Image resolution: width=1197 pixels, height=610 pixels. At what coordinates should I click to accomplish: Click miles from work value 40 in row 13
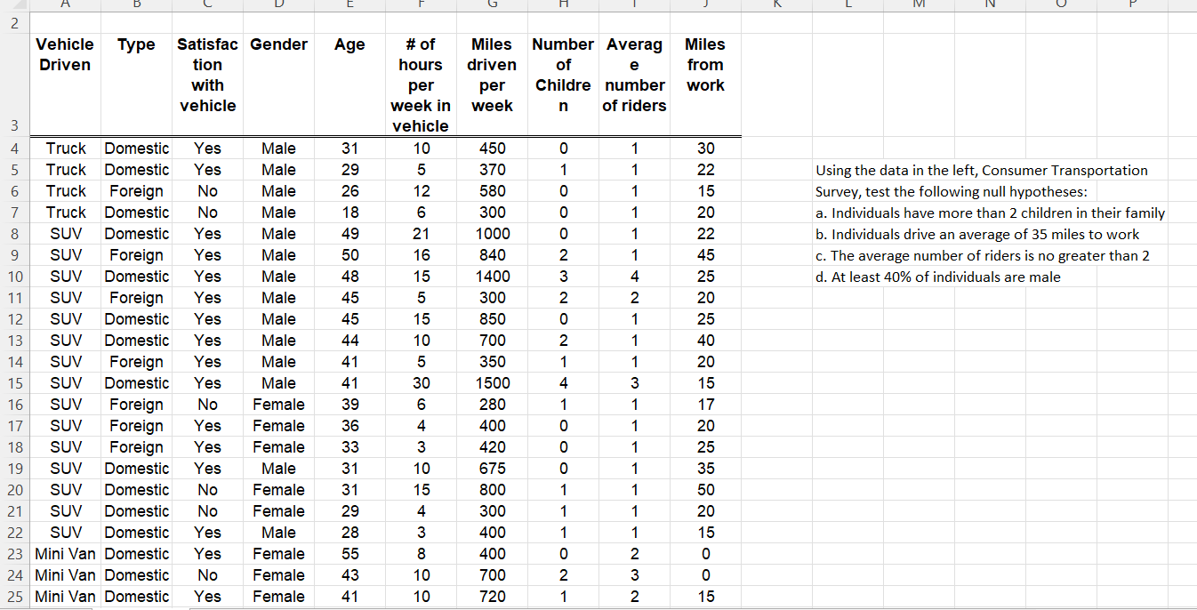tap(705, 341)
